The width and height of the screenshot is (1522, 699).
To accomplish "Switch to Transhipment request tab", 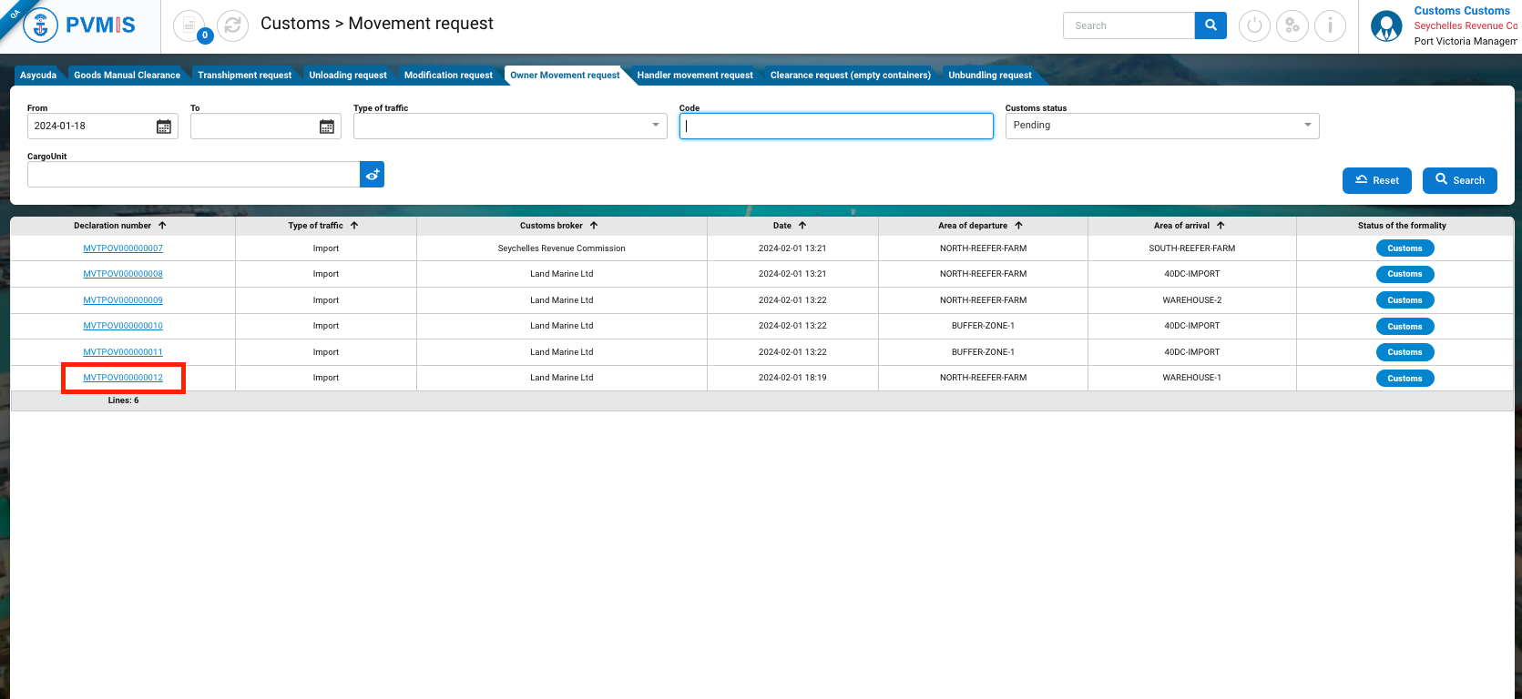I will (244, 76).
